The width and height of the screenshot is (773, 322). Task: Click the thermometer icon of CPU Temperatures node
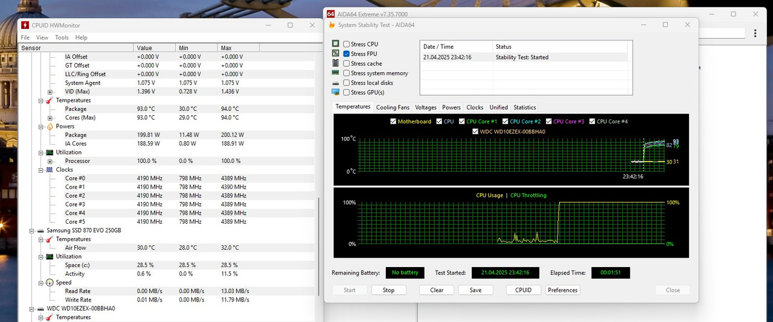click(50, 100)
